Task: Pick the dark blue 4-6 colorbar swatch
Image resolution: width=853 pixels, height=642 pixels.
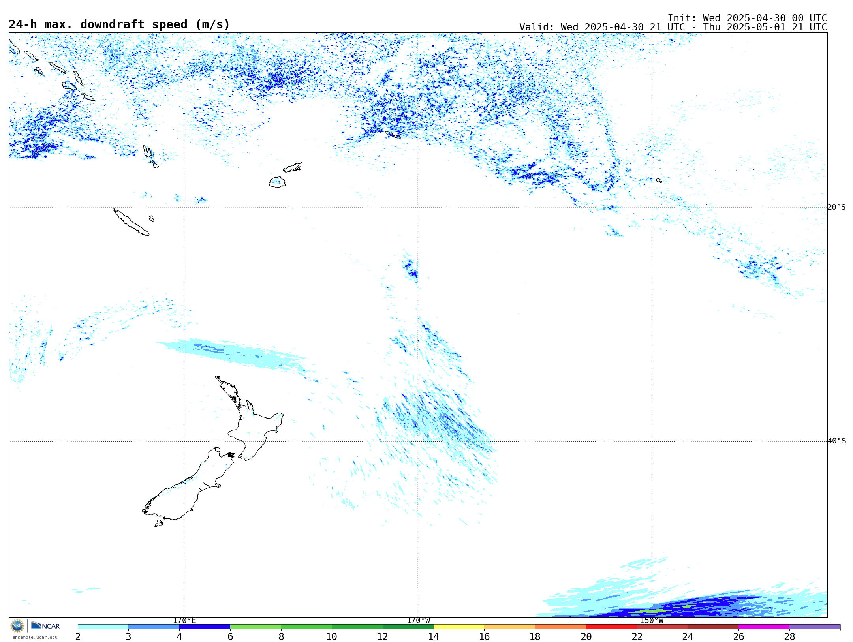Action: pyautogui.click(x=205, y=627)
